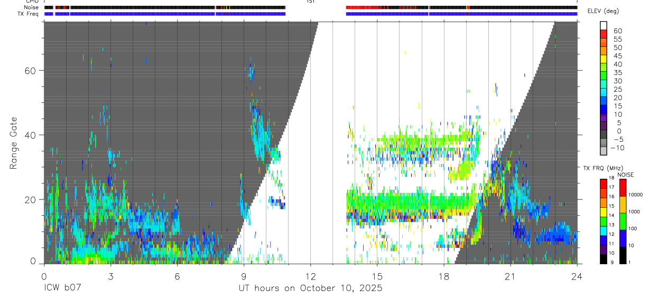The height and width of the screenshot is (299, 649).
Task: Pick the green segment of NOISE colorbar
Action: click(623, 221)
